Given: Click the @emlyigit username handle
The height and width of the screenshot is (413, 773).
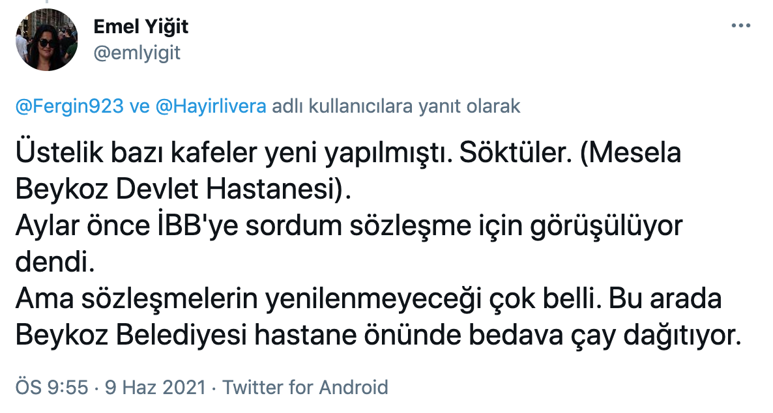Looking at the screenshot, I should [137, 53].
